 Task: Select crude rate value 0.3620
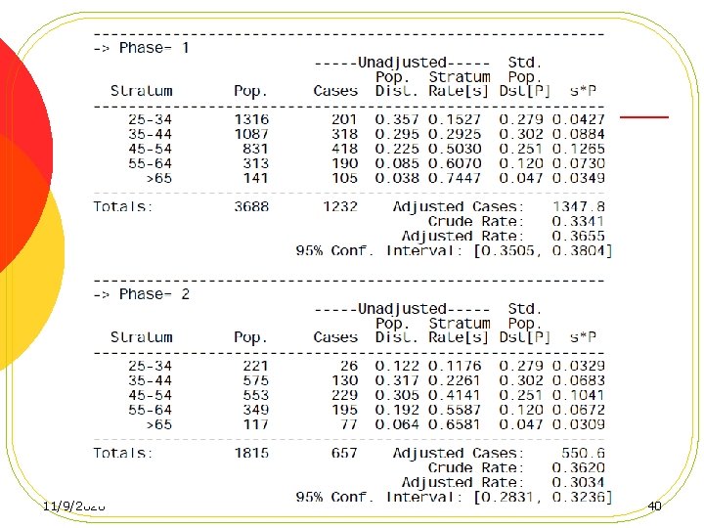point(579,467)
